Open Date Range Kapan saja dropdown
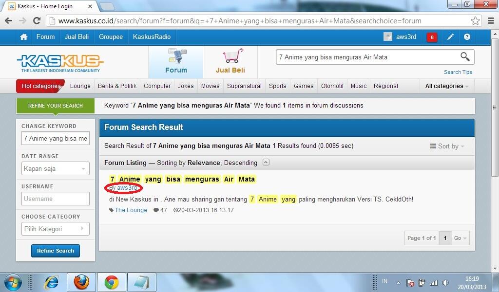This screenshot has width=499, height=292. [x=56, y=168]
